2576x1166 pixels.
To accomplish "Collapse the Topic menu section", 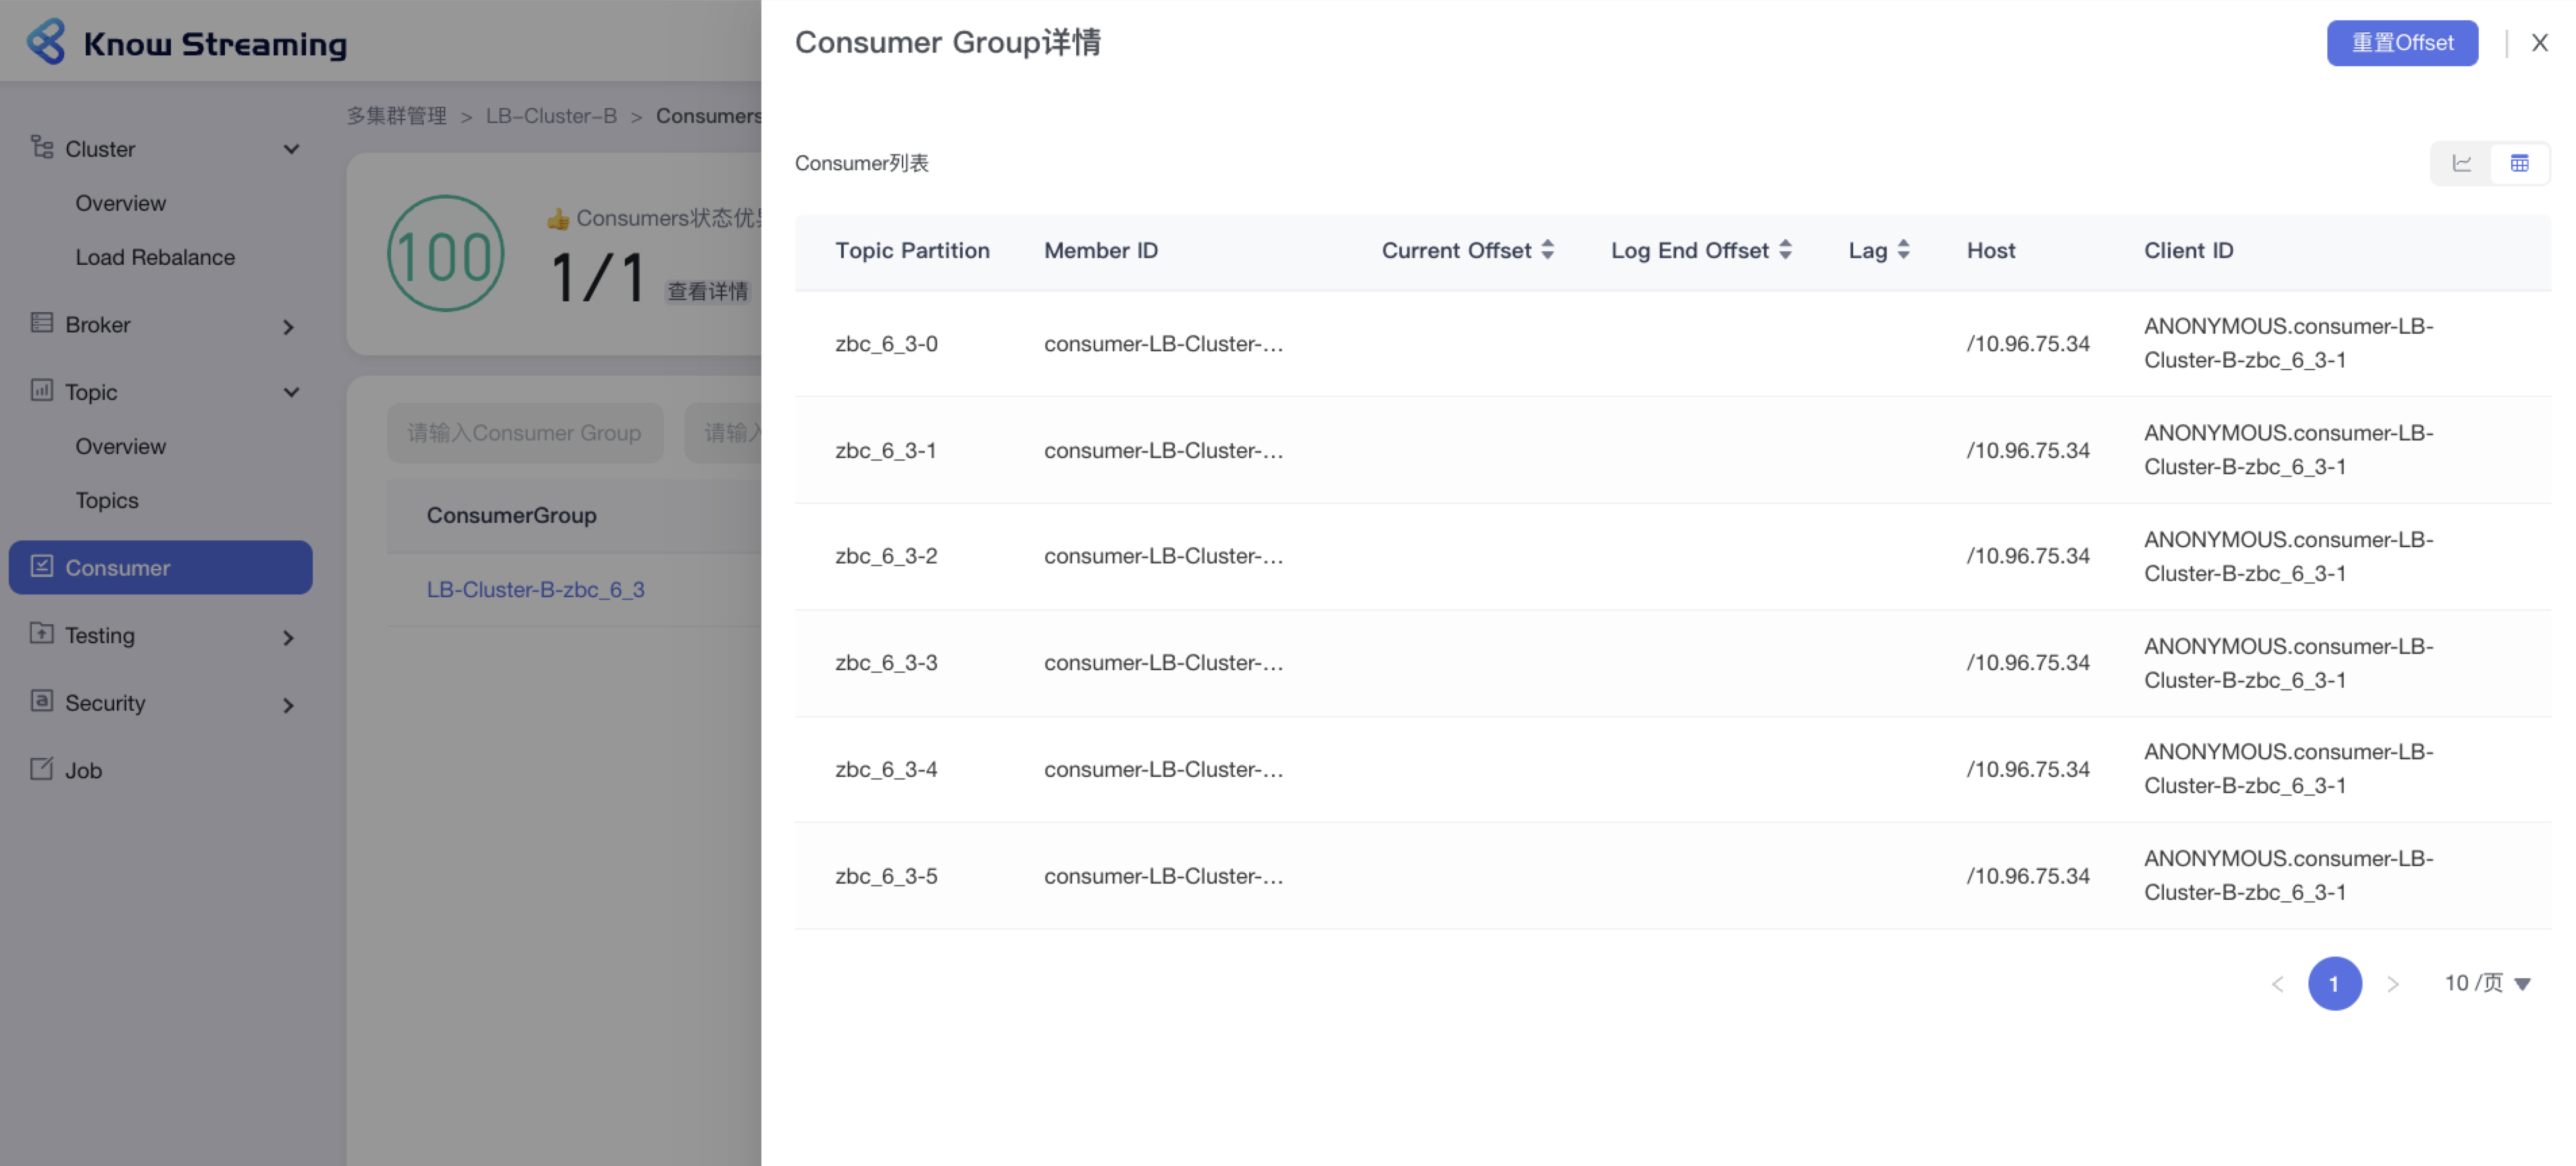I will click(291, 392).
